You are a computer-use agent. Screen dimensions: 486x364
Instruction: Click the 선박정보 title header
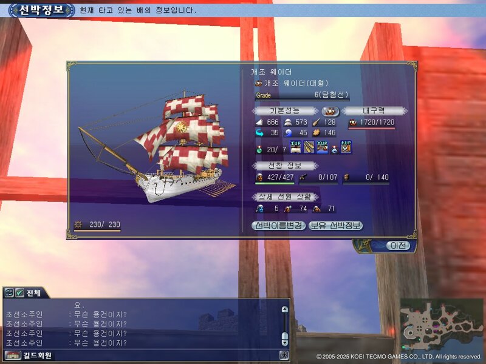coord(41,10)
